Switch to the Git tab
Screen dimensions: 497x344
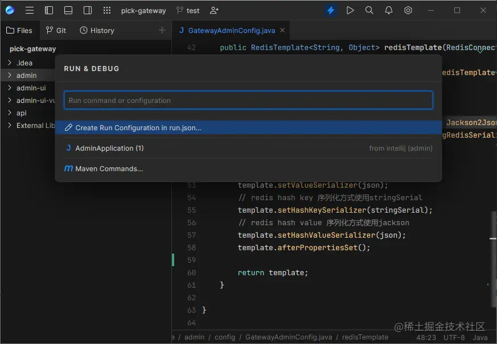tap(56, 30)
